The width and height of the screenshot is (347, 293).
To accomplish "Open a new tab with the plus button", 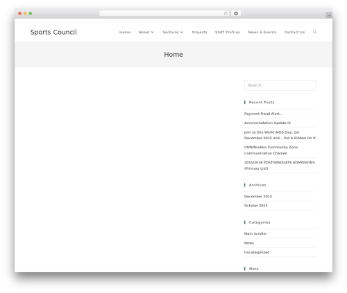I will [329, 15].
